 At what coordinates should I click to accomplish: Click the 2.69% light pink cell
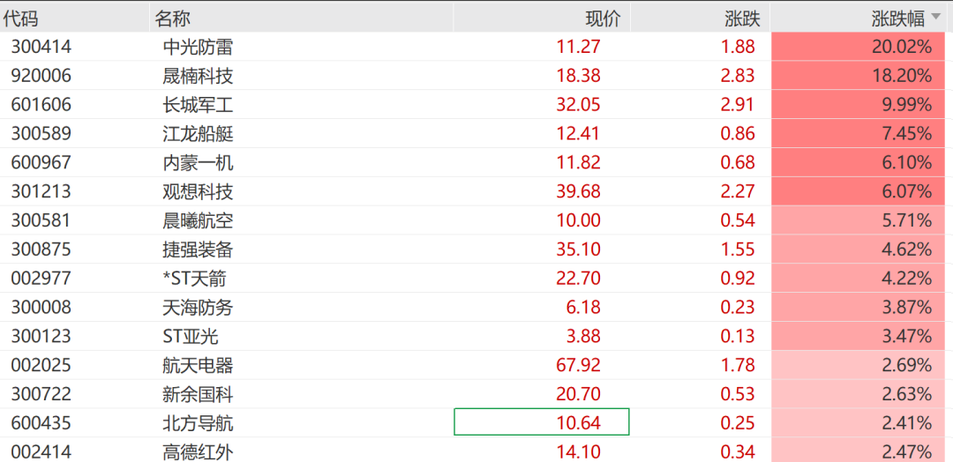859,366
